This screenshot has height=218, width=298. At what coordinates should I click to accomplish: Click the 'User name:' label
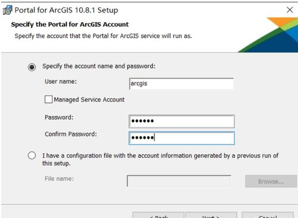(61, 82)
